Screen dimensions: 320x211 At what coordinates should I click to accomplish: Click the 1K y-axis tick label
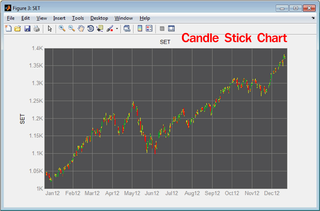click(40, 189)
